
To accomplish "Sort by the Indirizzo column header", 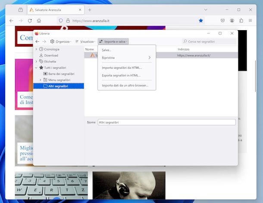I will coord(184,49).
